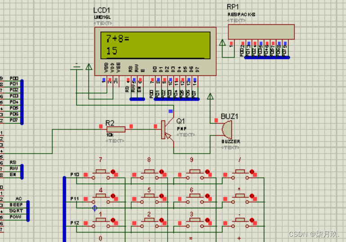Select the LCD1 component reference label

click(x=102, y=10)
